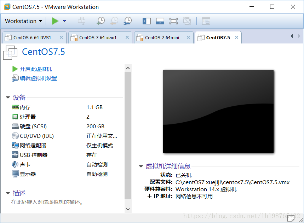Collapse the 描述 section

(x=8, y=193)
